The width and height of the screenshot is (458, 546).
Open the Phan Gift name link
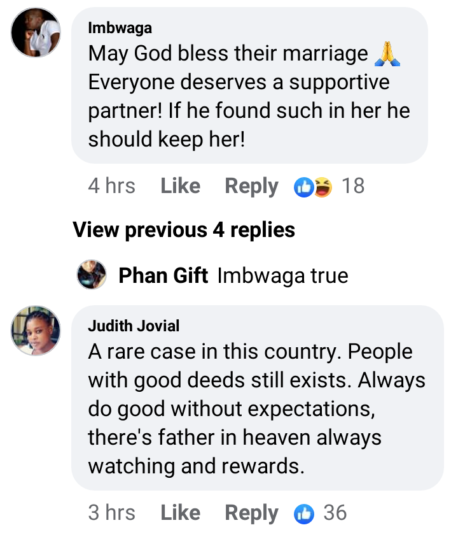coord(163,275)
